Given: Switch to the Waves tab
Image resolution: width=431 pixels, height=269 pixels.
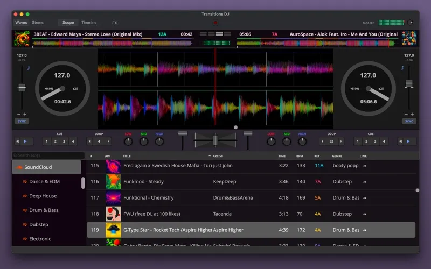Looking at the screenshot, I should [x=21, y=23].
